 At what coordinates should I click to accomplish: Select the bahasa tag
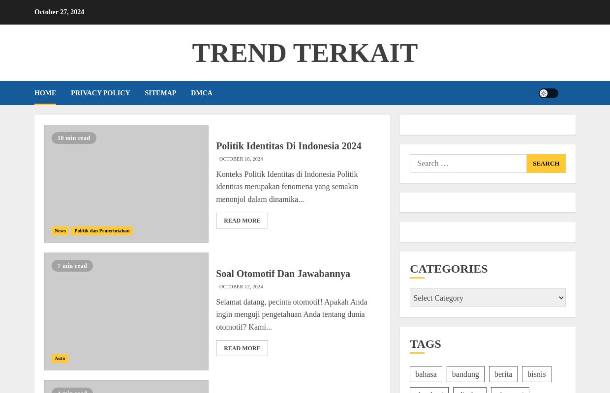coord(426,374)
